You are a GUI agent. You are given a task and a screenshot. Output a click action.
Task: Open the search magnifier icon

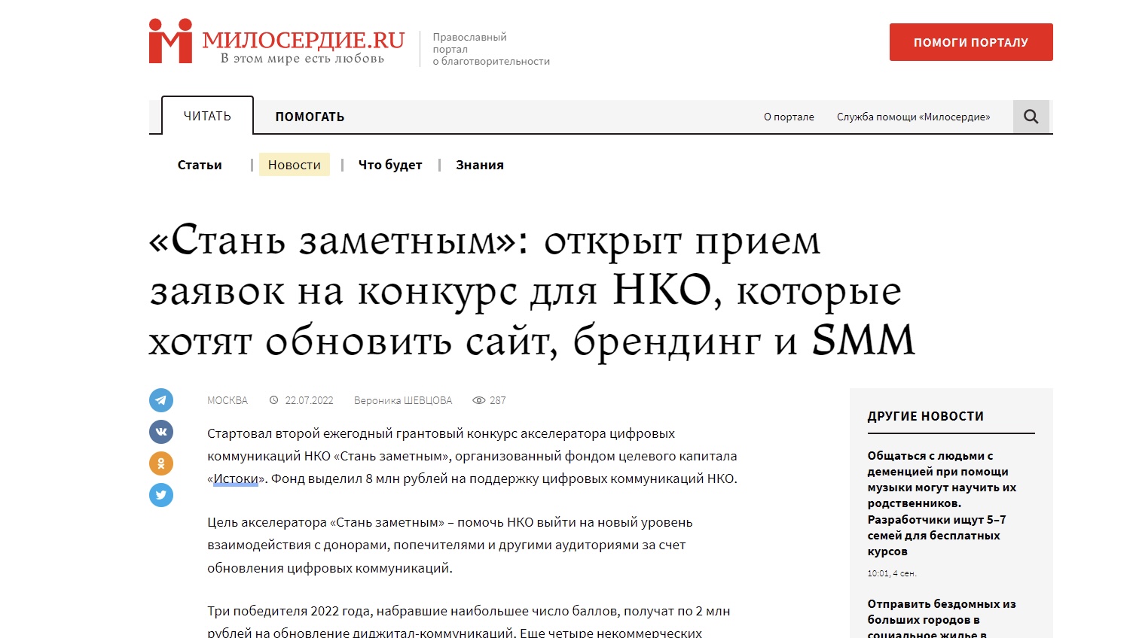click(x=1031, y=117)
